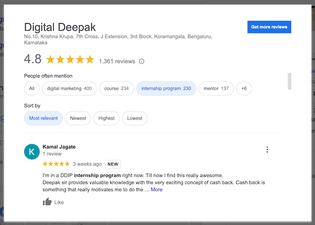315x225 pixels.
Task: Filter reviews by digital marketing
Action: click(69, 88)
